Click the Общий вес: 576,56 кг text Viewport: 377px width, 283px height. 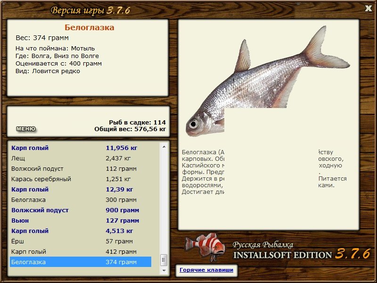(130, 129)
